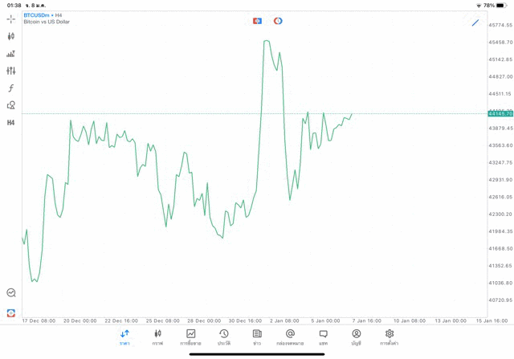Viewport: 514px width, 359px height.
Task: Open the การซื้อขาย trade tab
Action: click(191, 337)
